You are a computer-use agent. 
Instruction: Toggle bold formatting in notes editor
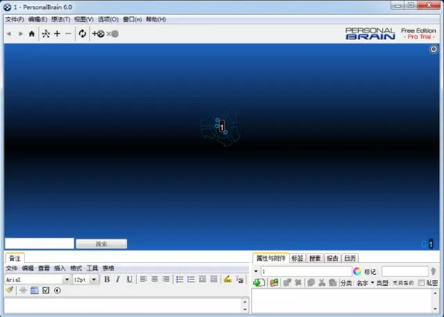pos(107,279)
